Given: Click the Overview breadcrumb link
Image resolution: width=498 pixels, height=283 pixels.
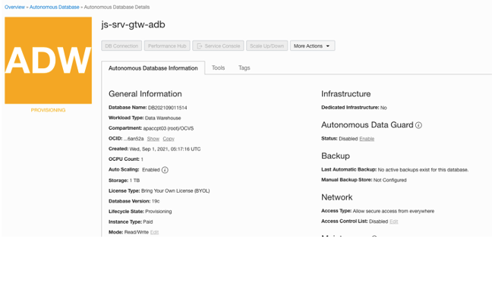Looking at the screenshot, I should click(x=14, y=7).
